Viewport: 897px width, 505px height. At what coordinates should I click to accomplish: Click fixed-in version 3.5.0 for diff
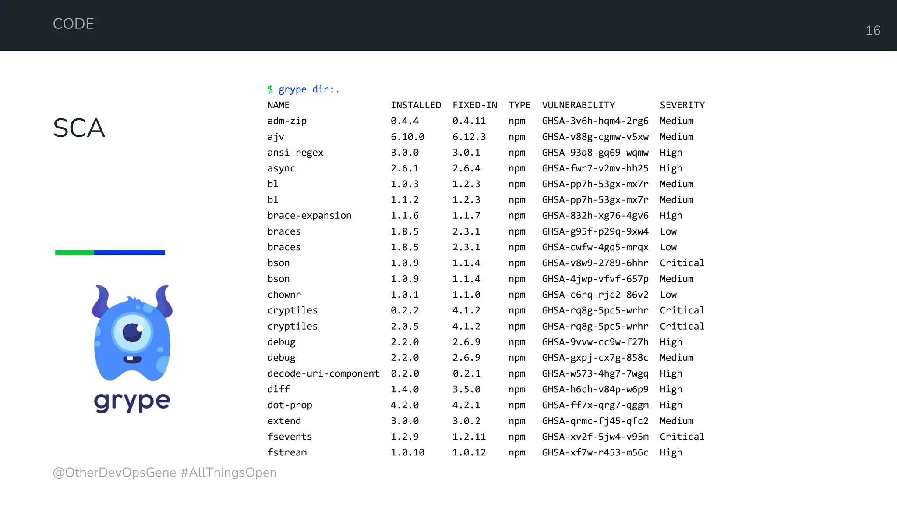click(x=466, y=389)
